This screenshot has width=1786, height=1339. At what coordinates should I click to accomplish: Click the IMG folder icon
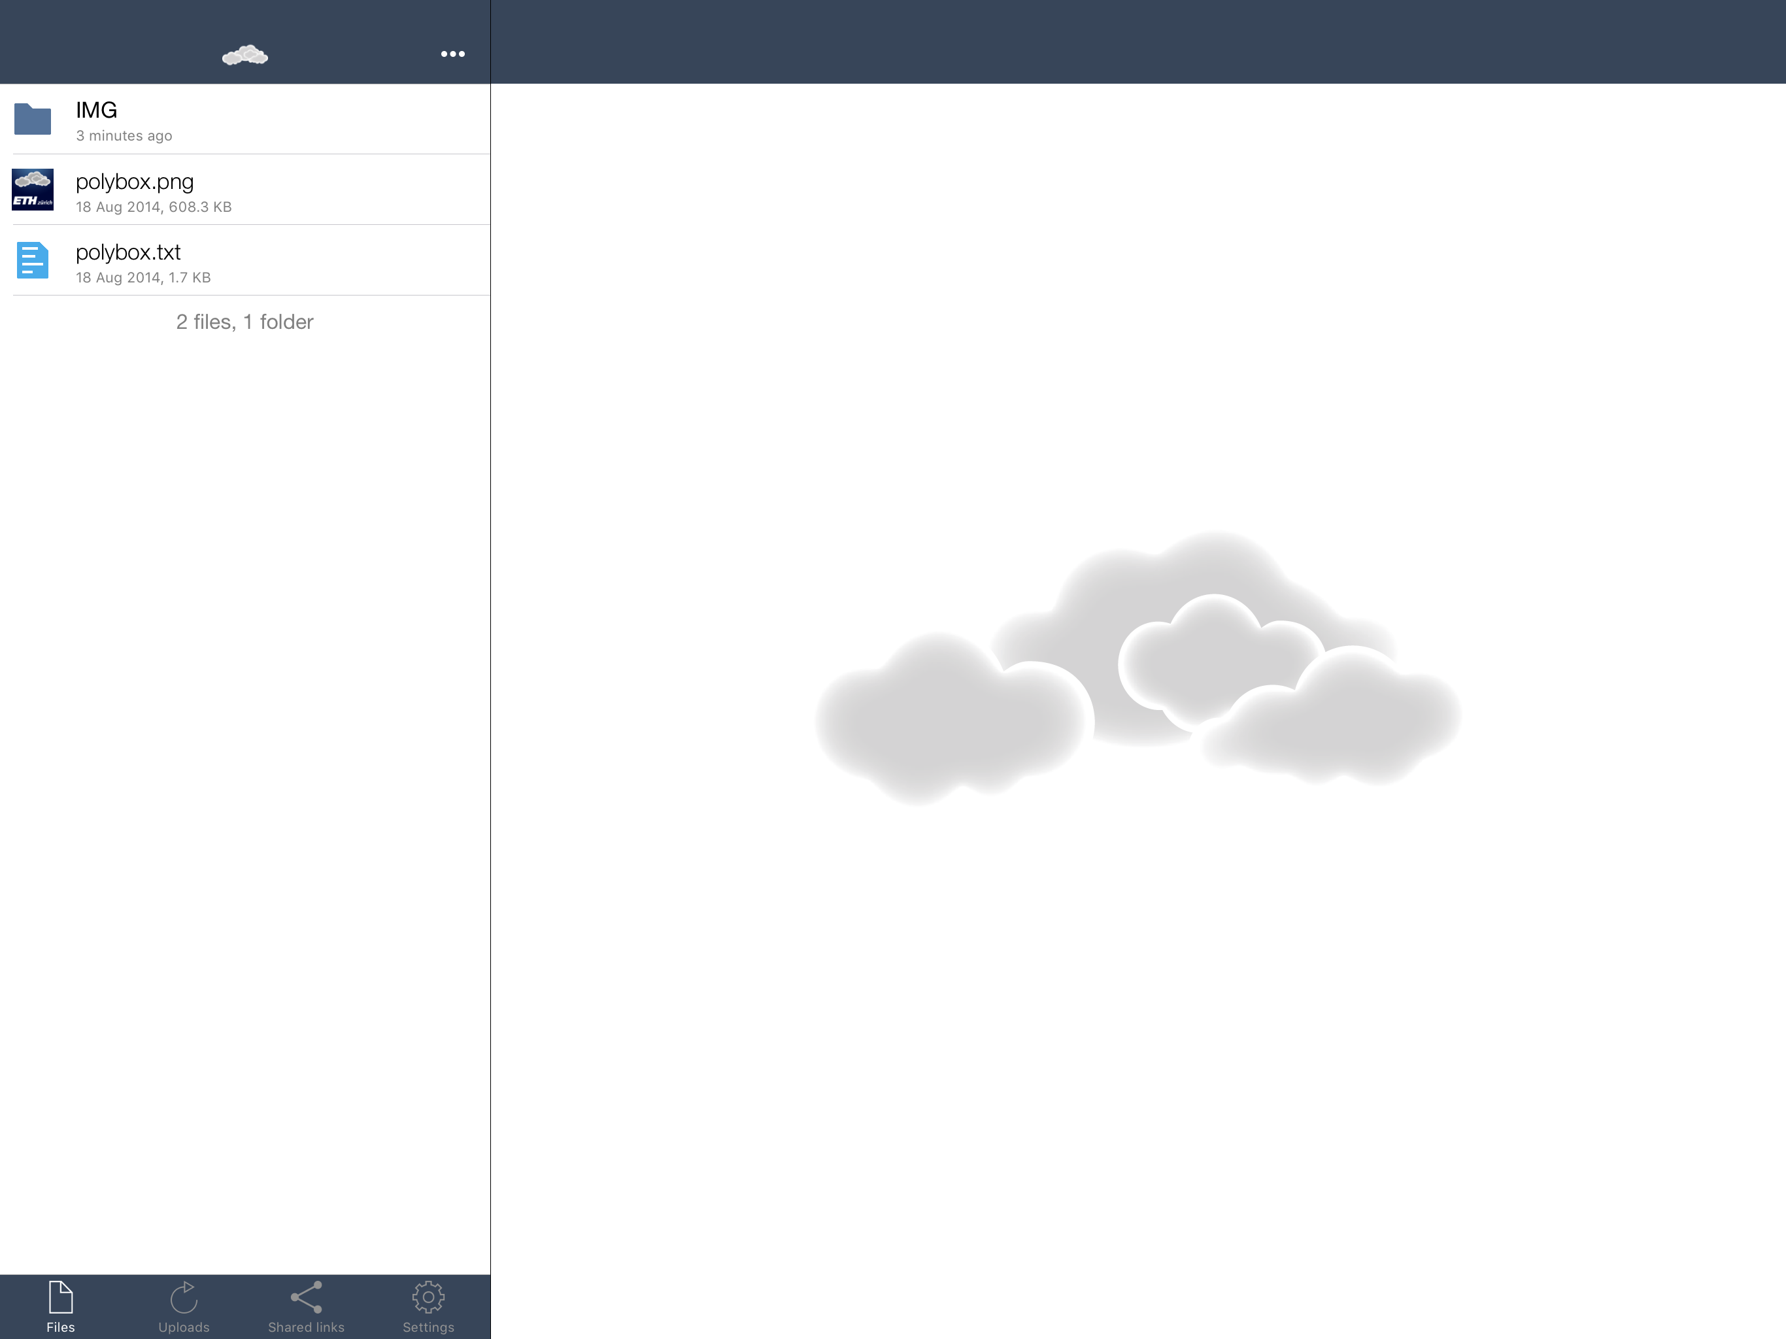click(x=32, y=120)
